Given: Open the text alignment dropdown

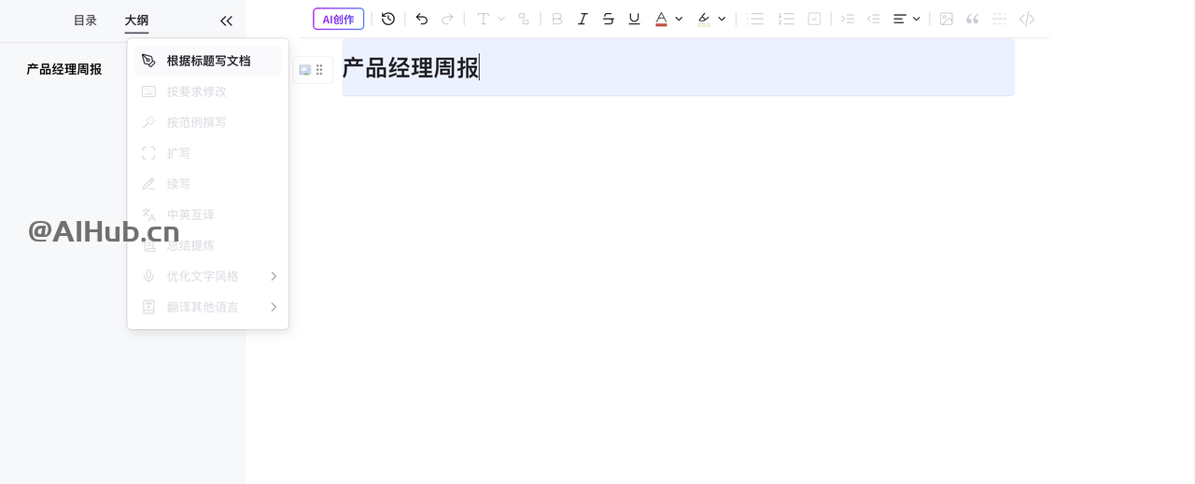Looking at the screenshot, I should pos(907,19).
